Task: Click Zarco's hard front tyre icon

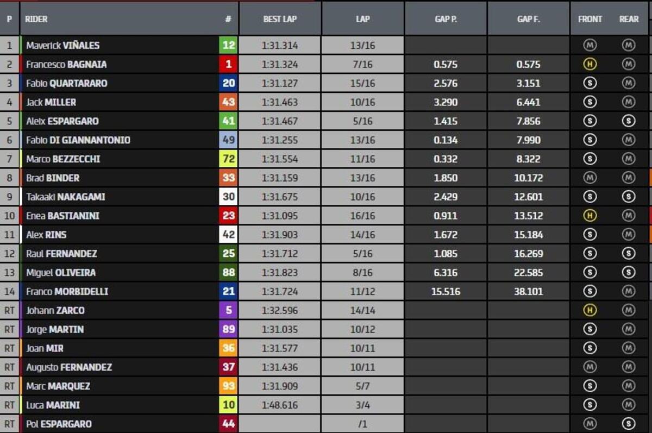Action: click(590, 310)
